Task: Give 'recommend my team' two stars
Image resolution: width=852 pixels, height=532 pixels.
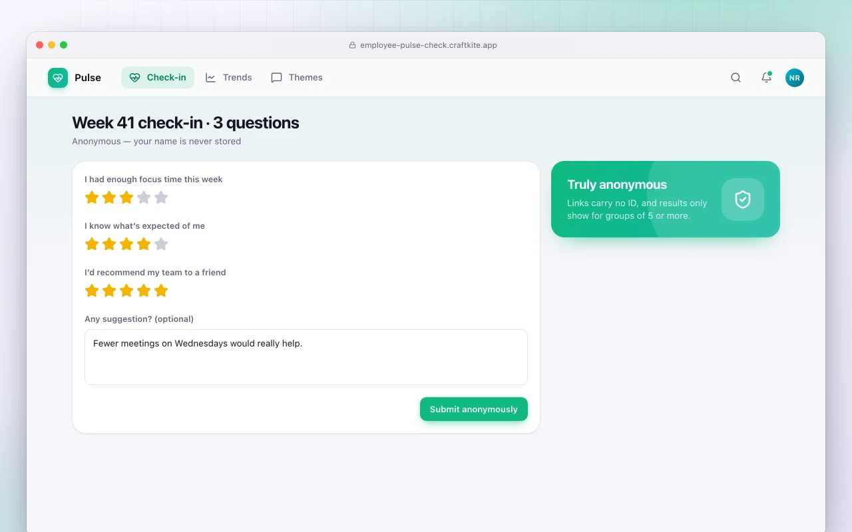Action: coord(109,291)
